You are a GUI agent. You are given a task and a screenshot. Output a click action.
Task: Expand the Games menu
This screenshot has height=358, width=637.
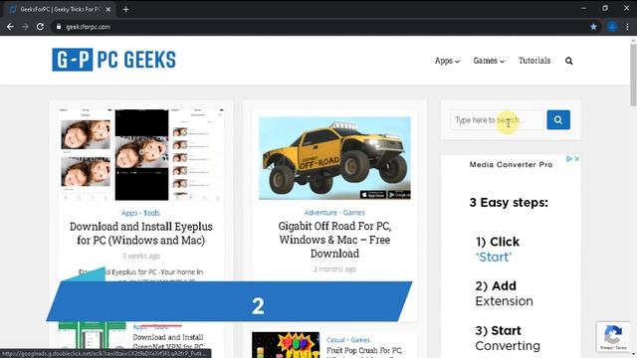click(x=489, y=61)
